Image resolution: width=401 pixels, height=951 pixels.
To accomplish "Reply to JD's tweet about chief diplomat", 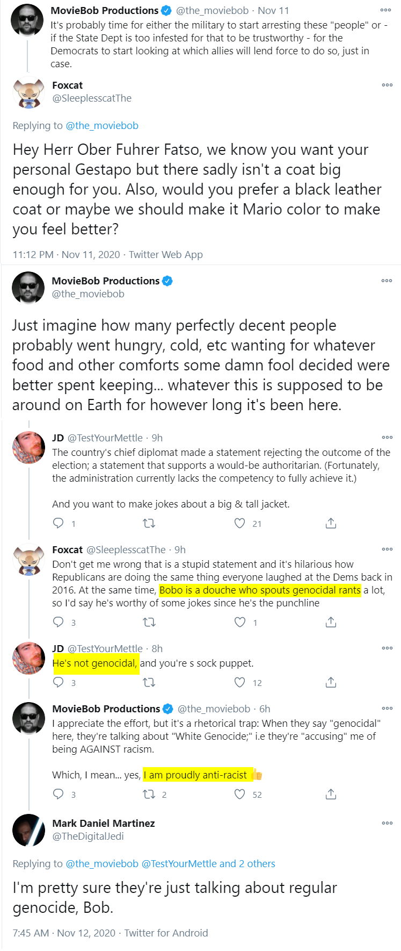I will click(59, 523).
